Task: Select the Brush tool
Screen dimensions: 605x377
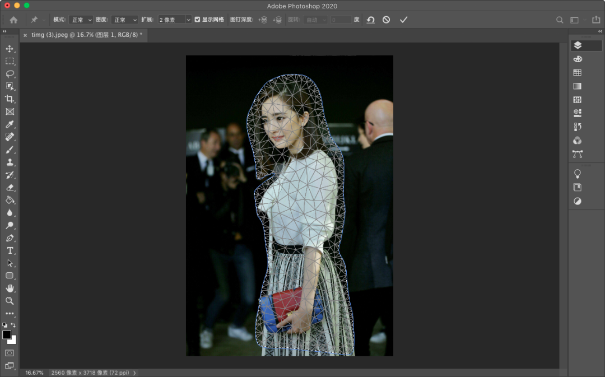Action: [10, 150]
